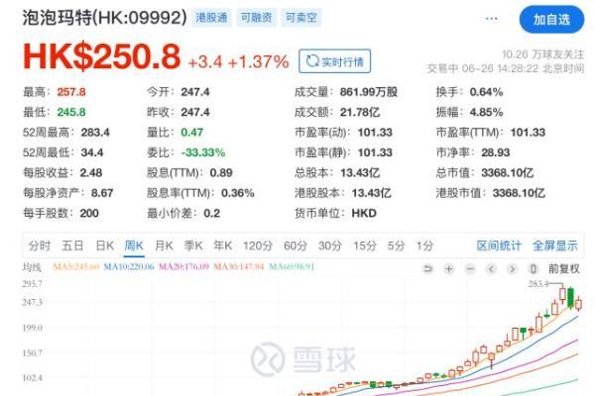Click the 52周最高 value 283.4
This screenshot has height=396, width=595.
(95, 133)
